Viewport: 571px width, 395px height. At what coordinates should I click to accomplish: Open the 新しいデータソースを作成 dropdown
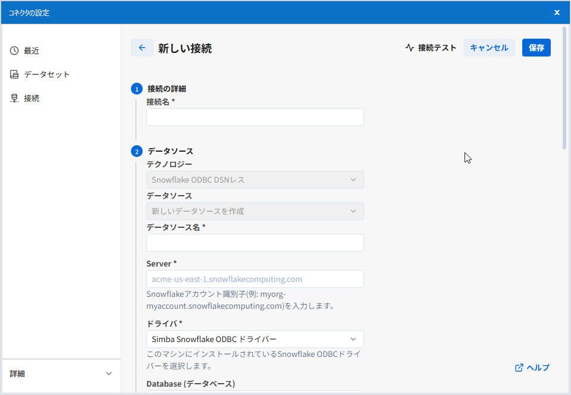(x=255, y=211)
